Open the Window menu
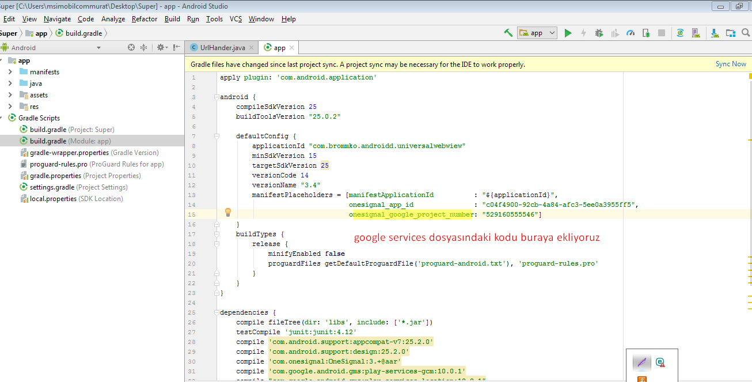 click(x=261, y=19)
